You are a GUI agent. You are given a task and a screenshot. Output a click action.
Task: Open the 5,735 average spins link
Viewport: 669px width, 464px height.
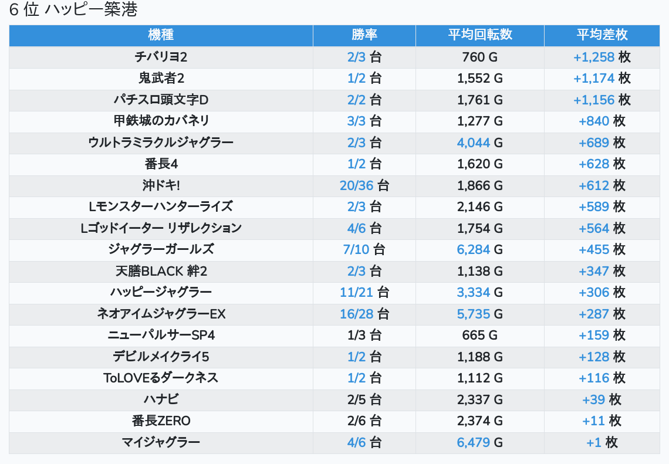coord(474,314)
